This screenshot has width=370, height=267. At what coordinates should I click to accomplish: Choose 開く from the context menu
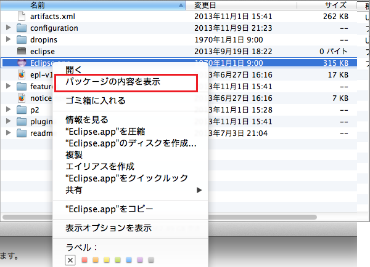[130, 70]
